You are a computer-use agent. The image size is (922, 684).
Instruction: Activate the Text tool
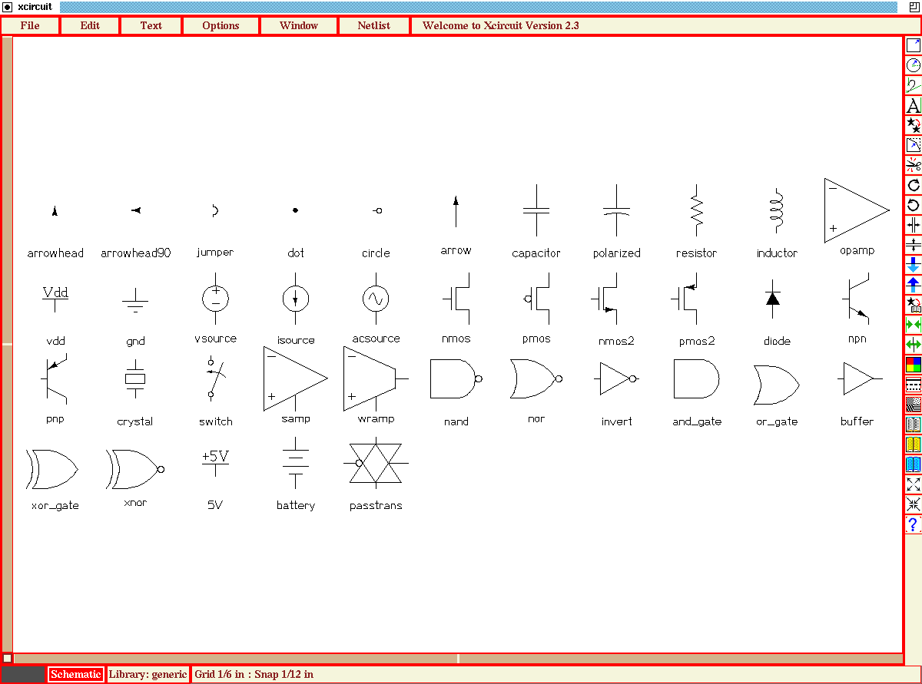[914, 105]
